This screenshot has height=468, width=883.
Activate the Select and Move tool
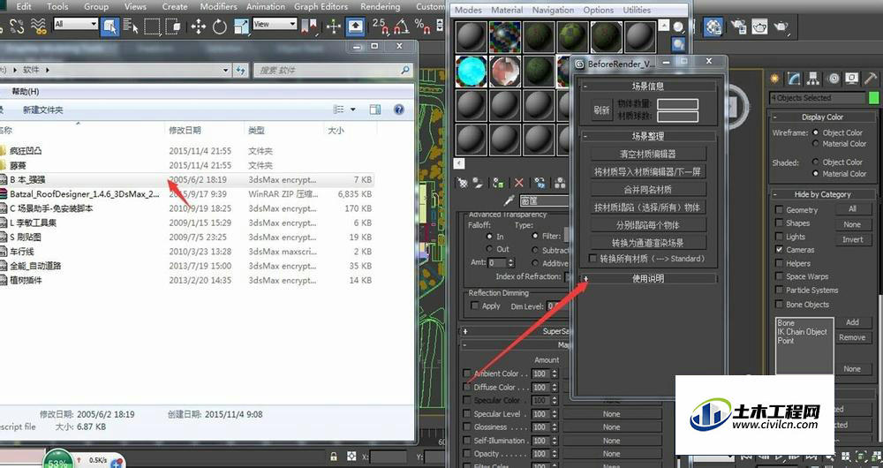[x=198, y=26]
